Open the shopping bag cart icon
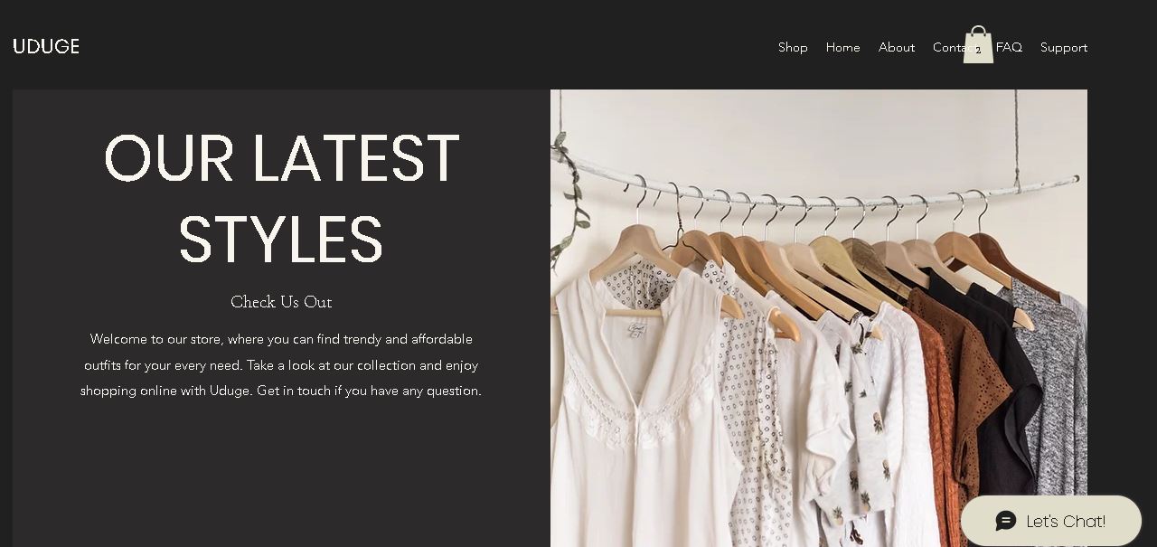 tap(978, 44)
